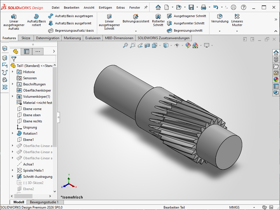This screenshot has height=210, width=280.
Task: Open the Einfügen menu
Action: pos(105,8)
